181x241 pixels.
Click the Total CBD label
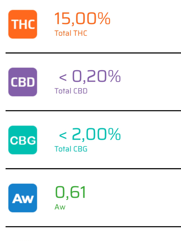(71, 91)
